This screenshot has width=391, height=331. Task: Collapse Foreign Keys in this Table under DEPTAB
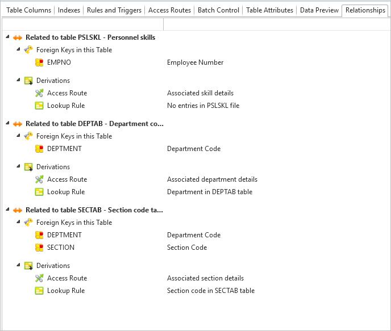tap(18, 136)
